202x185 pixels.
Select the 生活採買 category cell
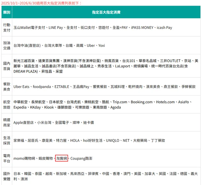pos(7,140)
